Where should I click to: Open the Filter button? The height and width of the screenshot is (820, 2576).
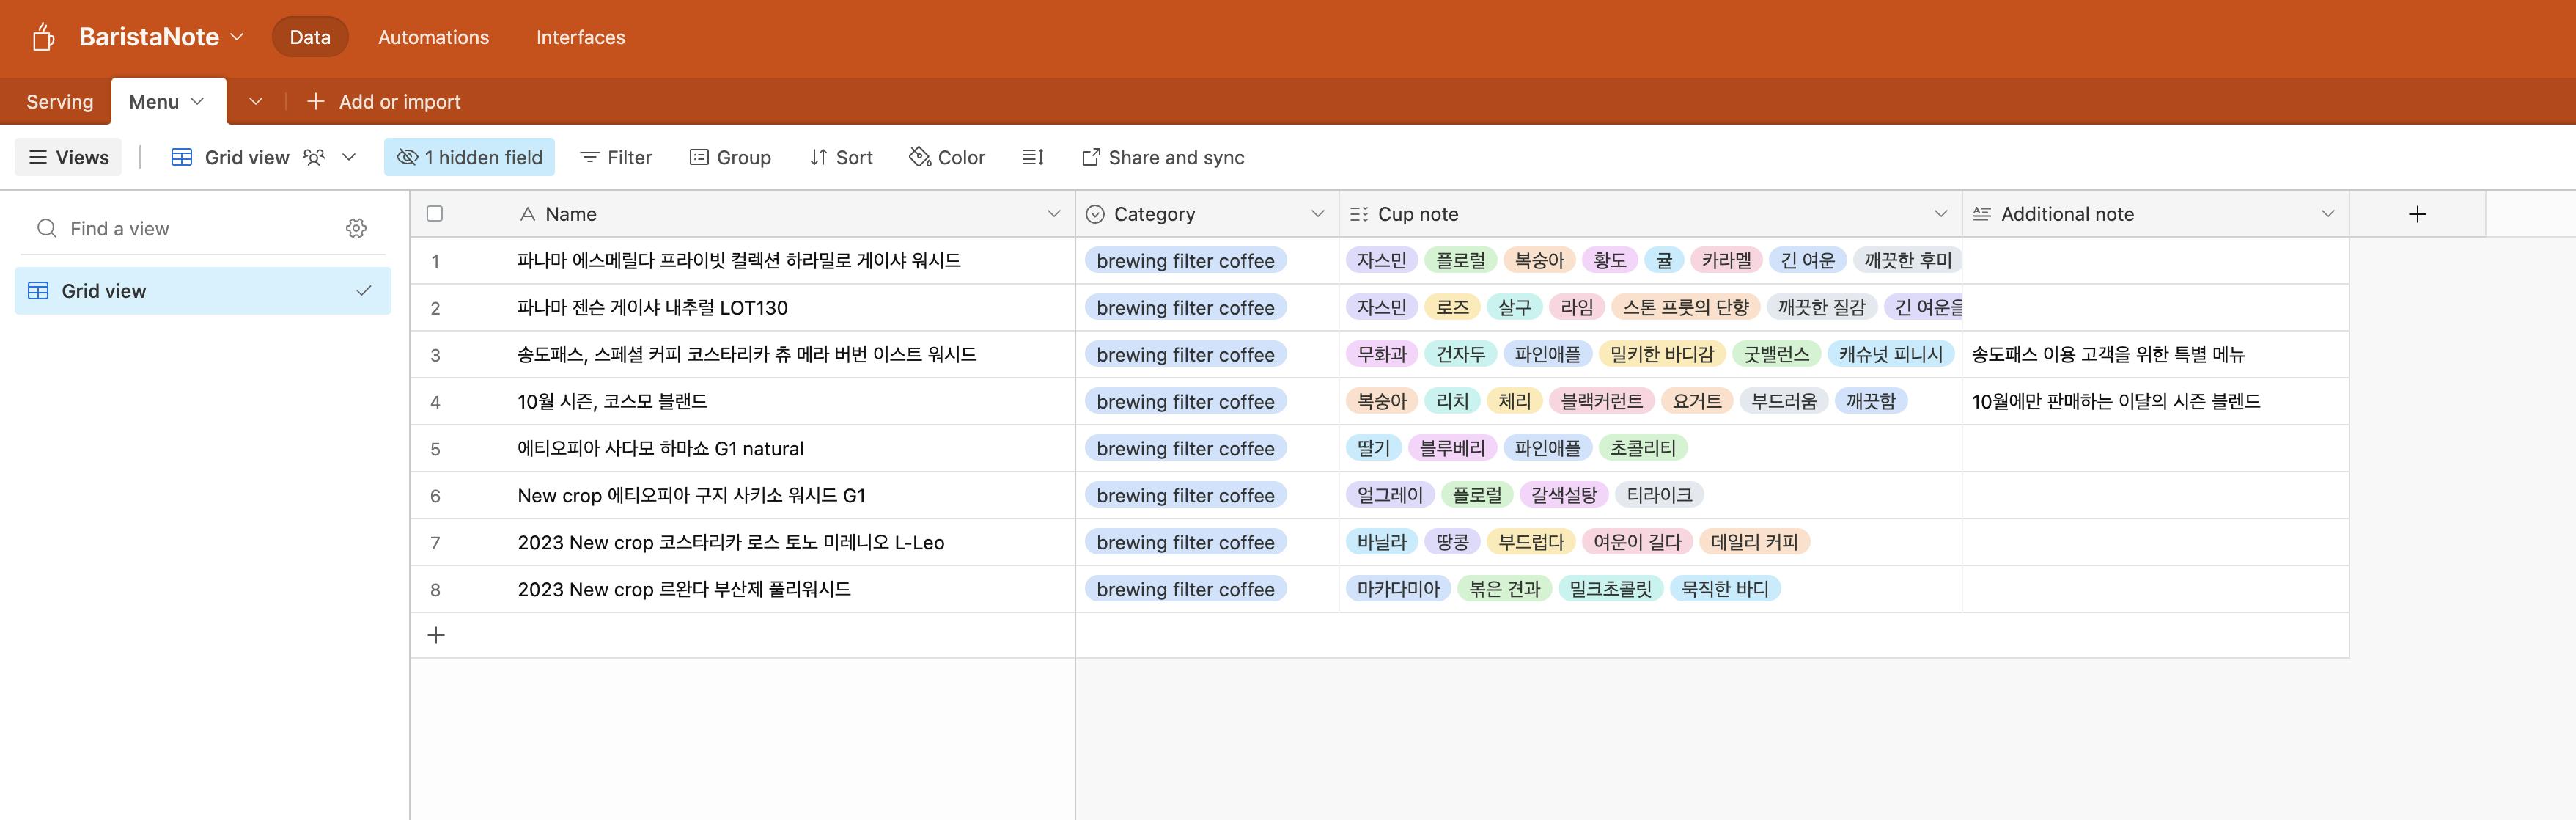pyautogui.click(x=615, y=157)
